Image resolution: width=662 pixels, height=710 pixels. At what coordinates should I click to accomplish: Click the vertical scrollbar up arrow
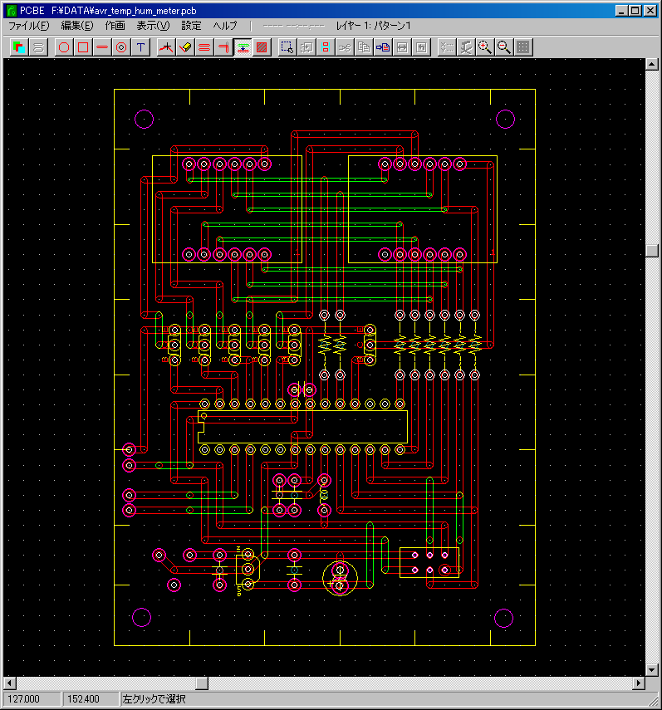[651, 64]
